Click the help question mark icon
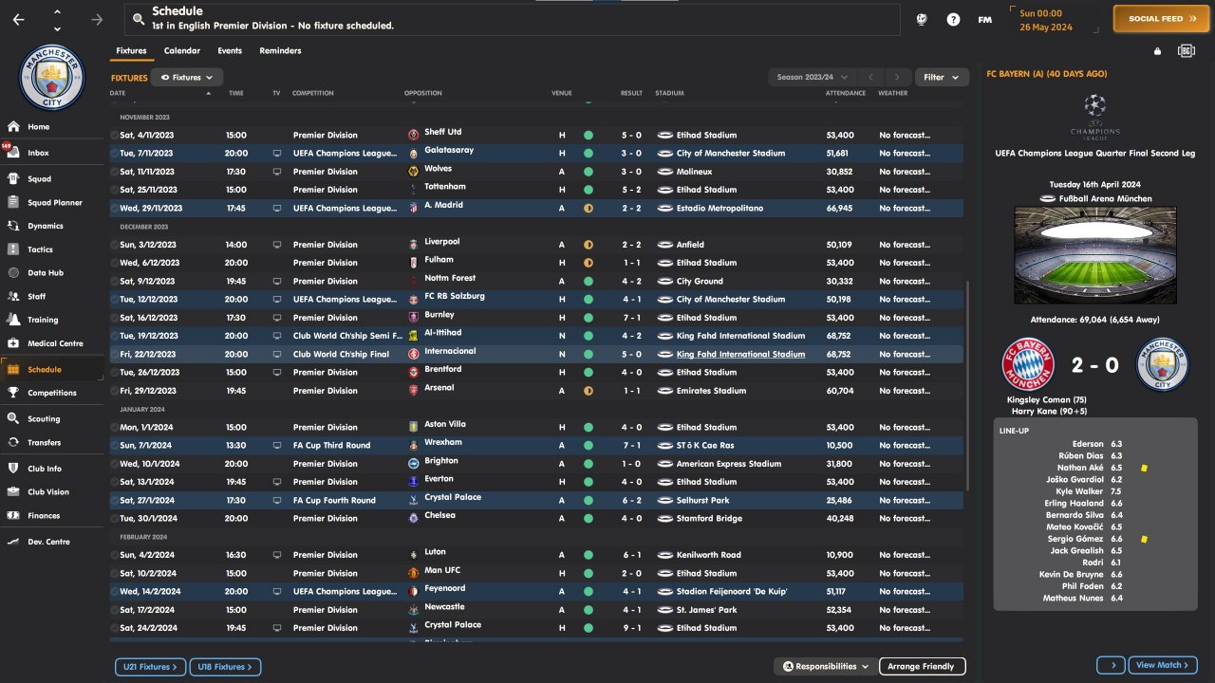 coord(953,19)
